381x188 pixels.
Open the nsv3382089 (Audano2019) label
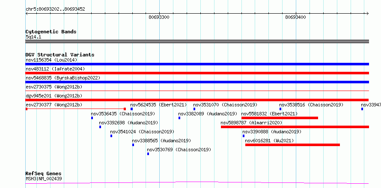coord(208,114)
